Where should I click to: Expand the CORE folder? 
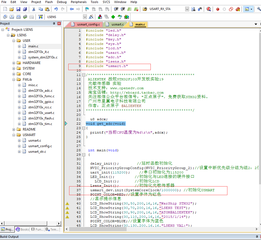click(14, 74)
